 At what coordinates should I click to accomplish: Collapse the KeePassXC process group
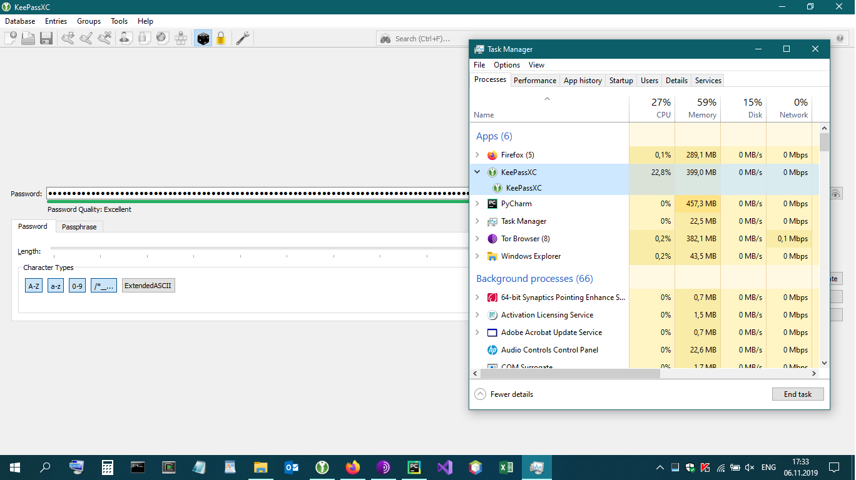tap(477, 172)
